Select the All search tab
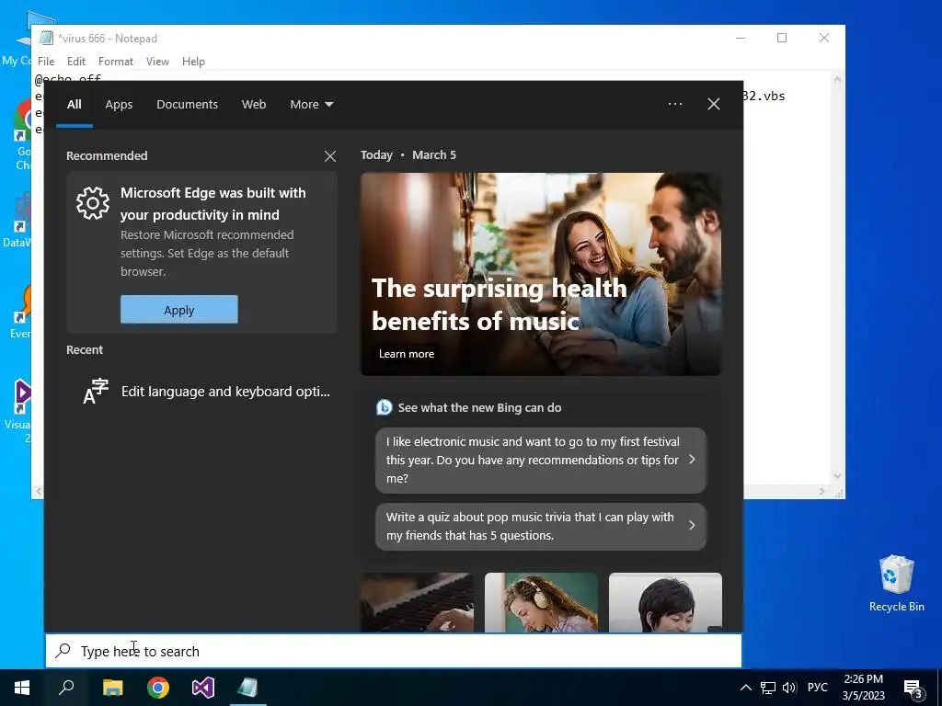The image size is (942, 706). (x=74, y=105)
